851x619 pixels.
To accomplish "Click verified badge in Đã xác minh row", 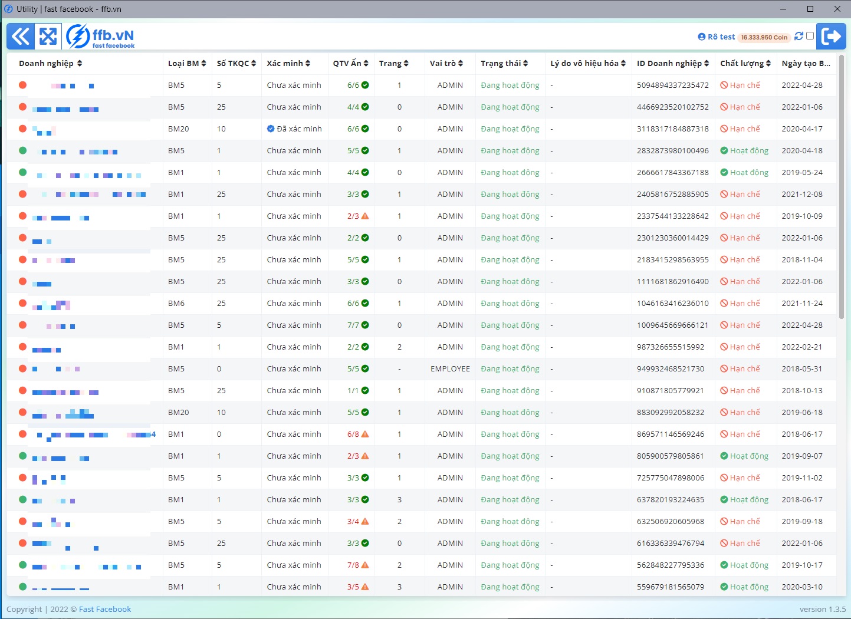I will [271, 129].
